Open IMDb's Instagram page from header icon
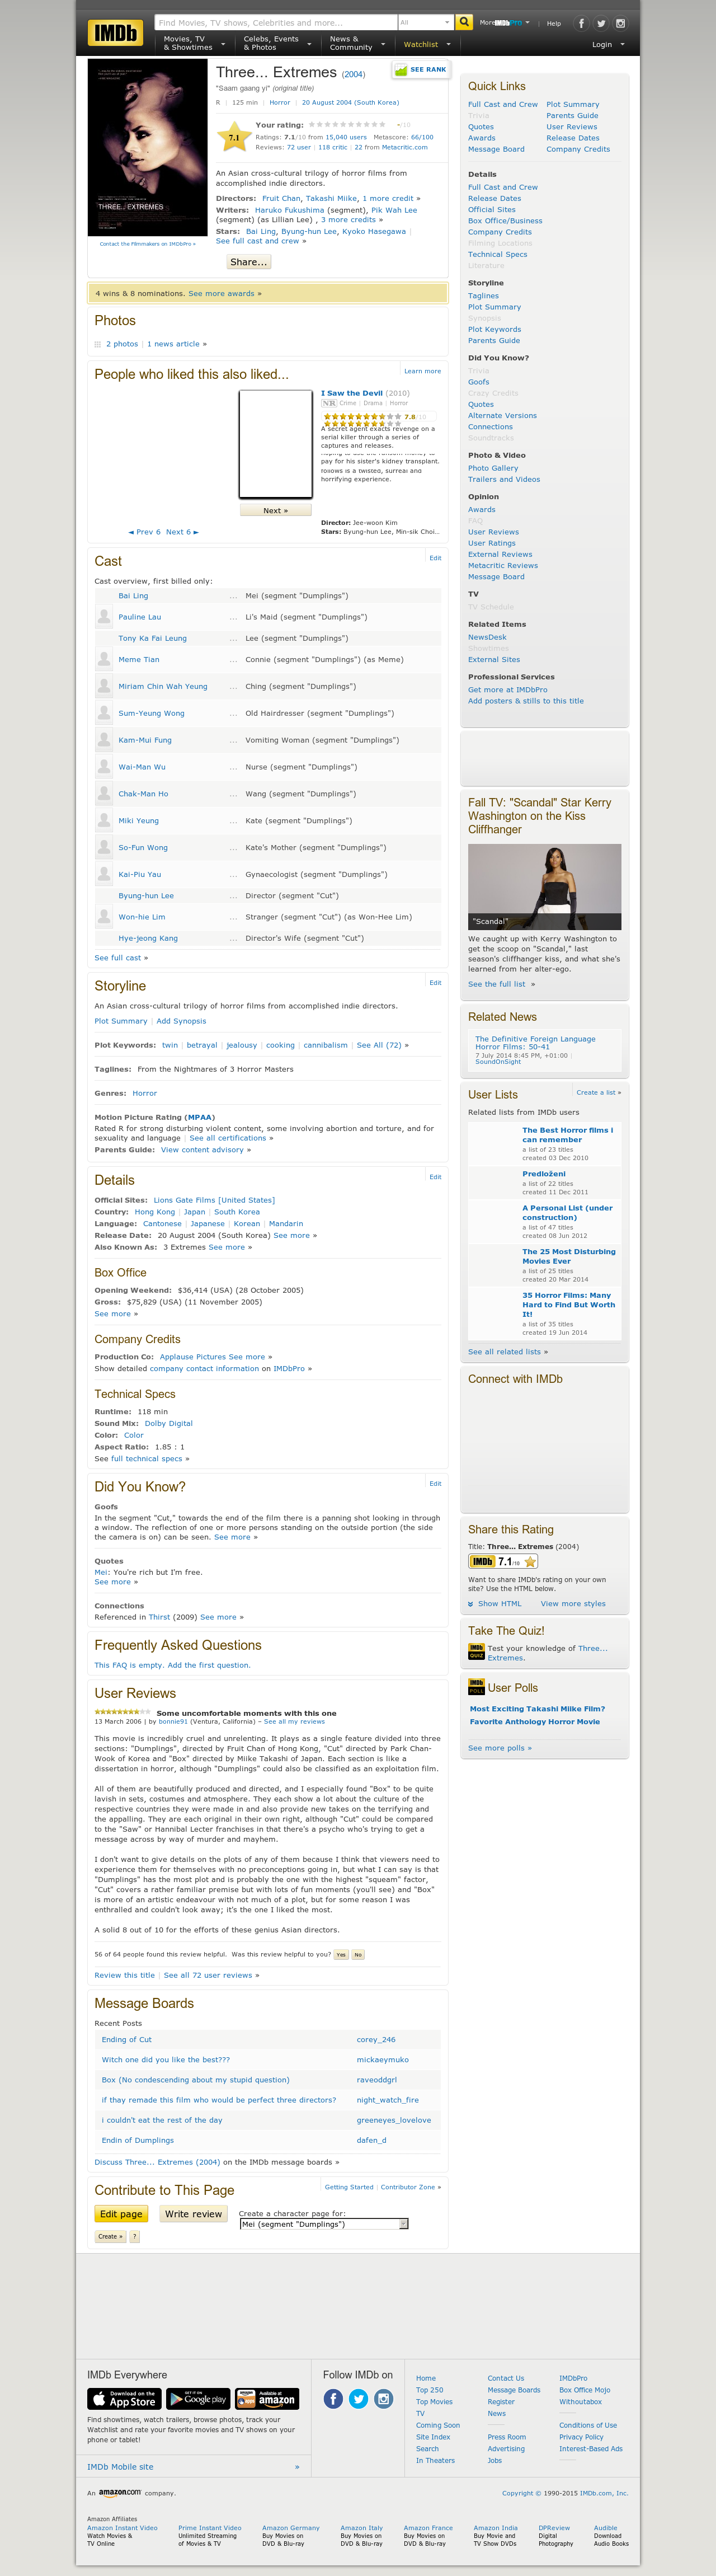This screenshot has width=716, height=2576. click(620, 23)
